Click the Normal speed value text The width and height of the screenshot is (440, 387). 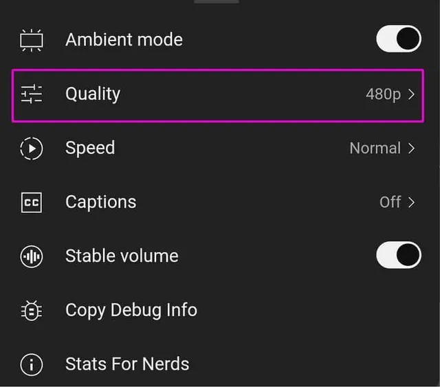pos(375,148)
